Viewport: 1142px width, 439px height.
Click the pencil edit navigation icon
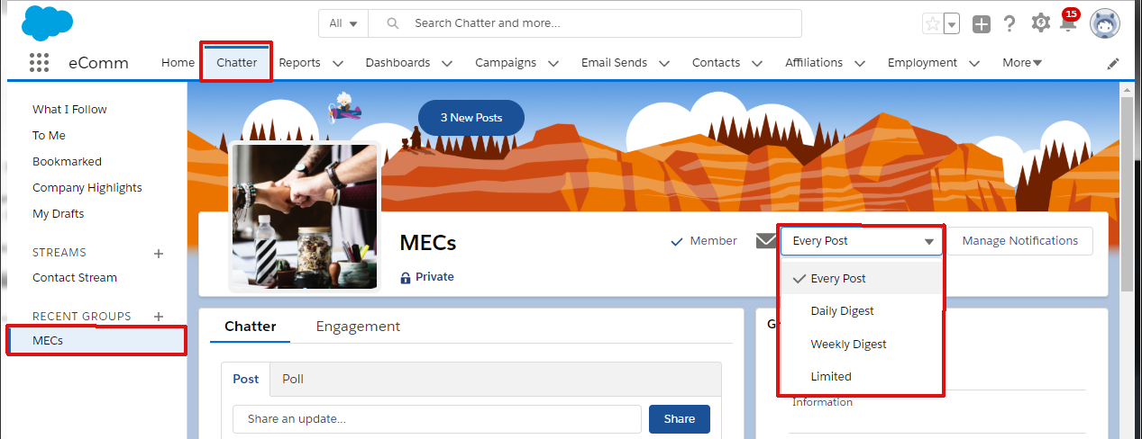(1114, 64)
